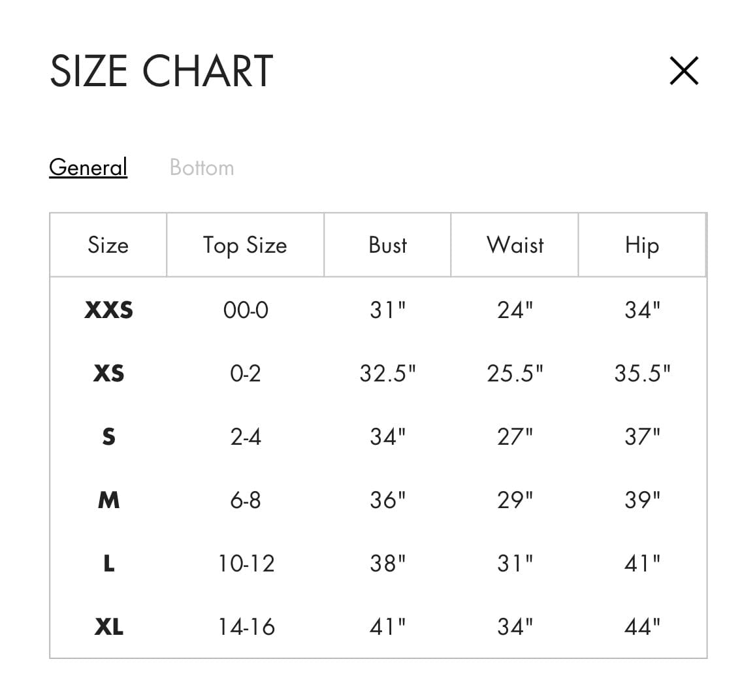Click the Bust column header
Viewport: 742px width, 691px height.
pos(387,245)
